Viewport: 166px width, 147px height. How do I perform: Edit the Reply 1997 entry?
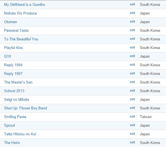pyautogui.click(x=132, y=73)
